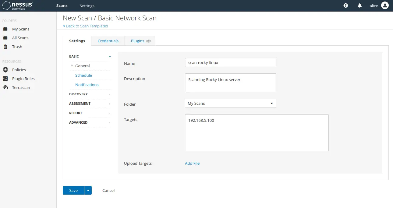393x208 pixels.
Task: Switch to the Credentials tab
Action: point(108,41)
